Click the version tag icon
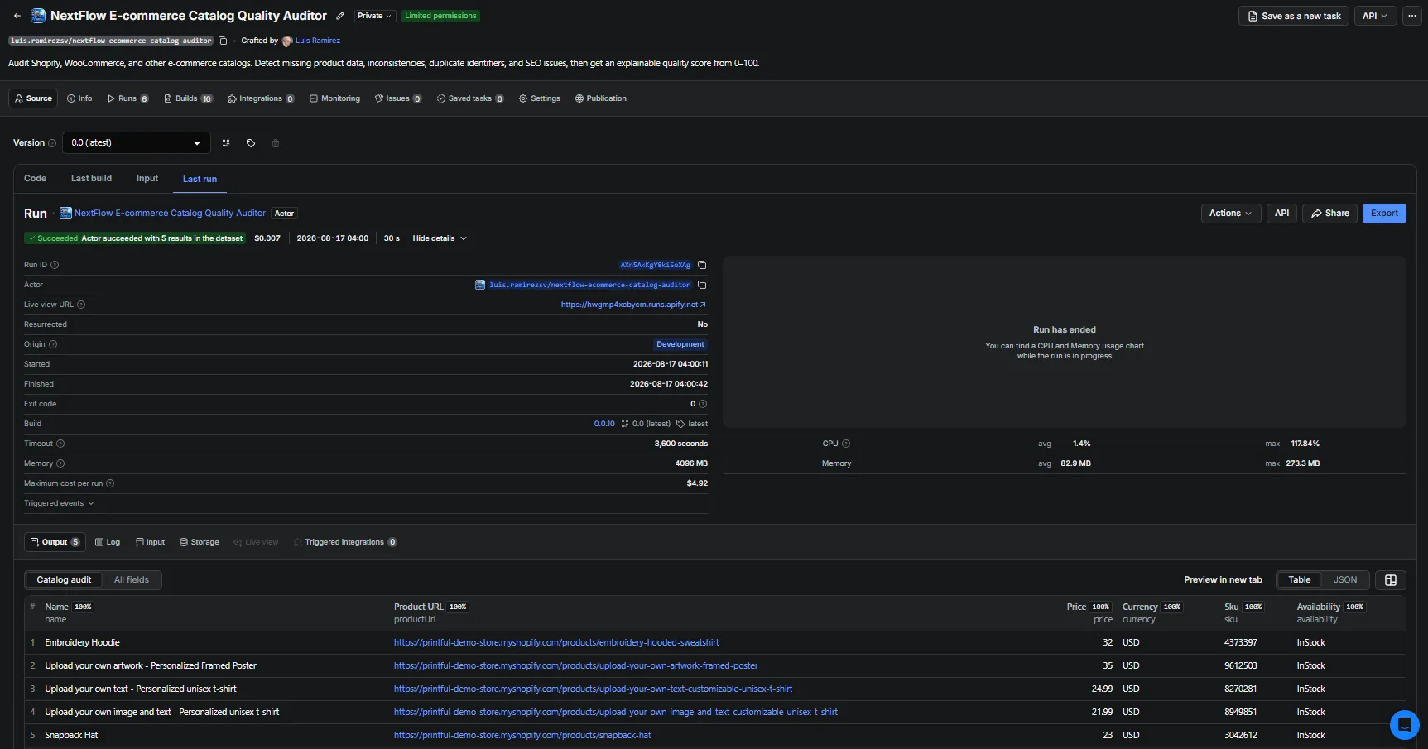Screen dimensions: 1428x749 click(251, 143)
